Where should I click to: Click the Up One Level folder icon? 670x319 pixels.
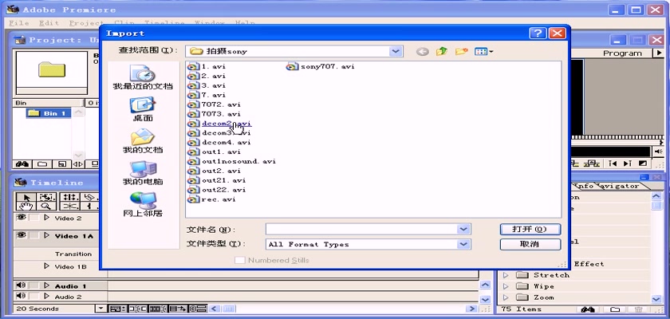(x=441, y=52)
